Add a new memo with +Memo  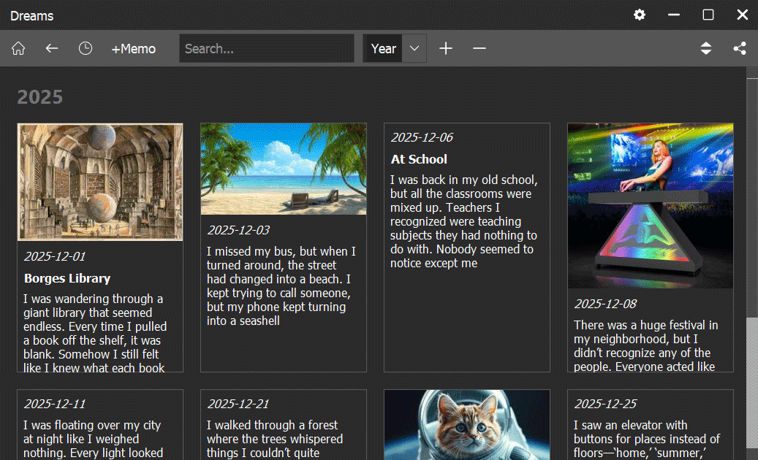pos(133,49)
